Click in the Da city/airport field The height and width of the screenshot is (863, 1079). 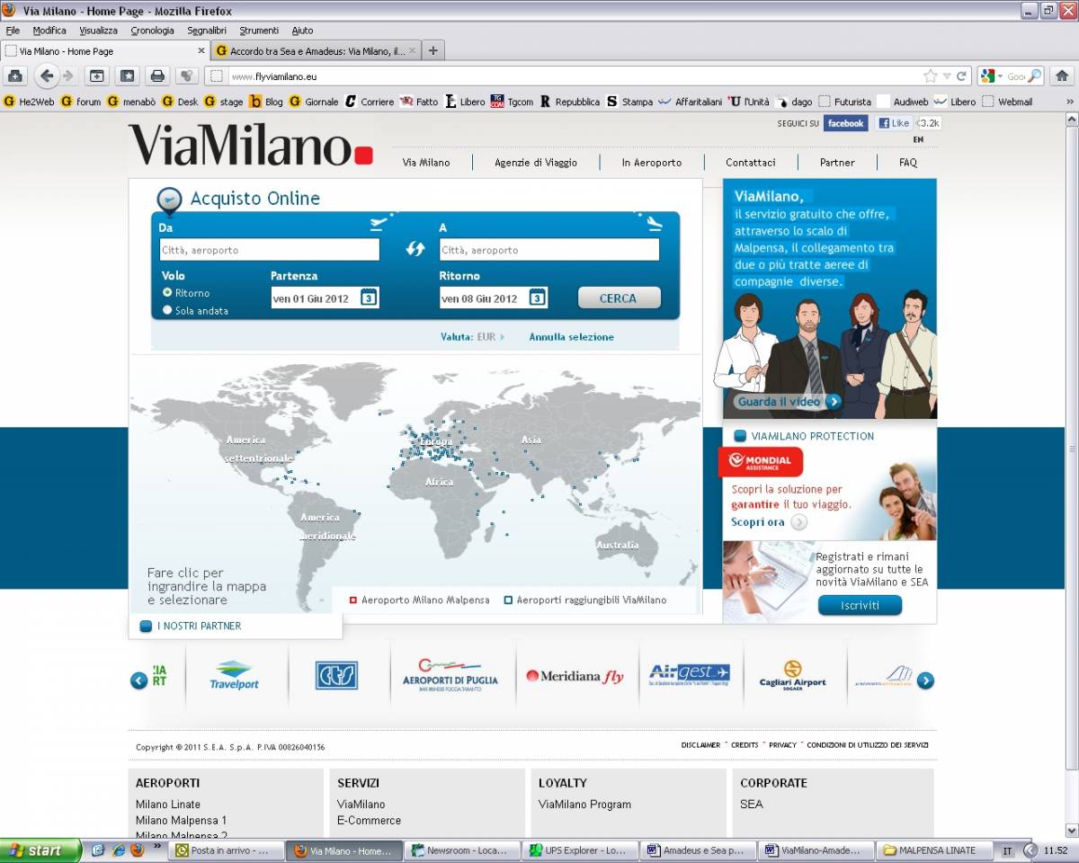coord(269,250)
